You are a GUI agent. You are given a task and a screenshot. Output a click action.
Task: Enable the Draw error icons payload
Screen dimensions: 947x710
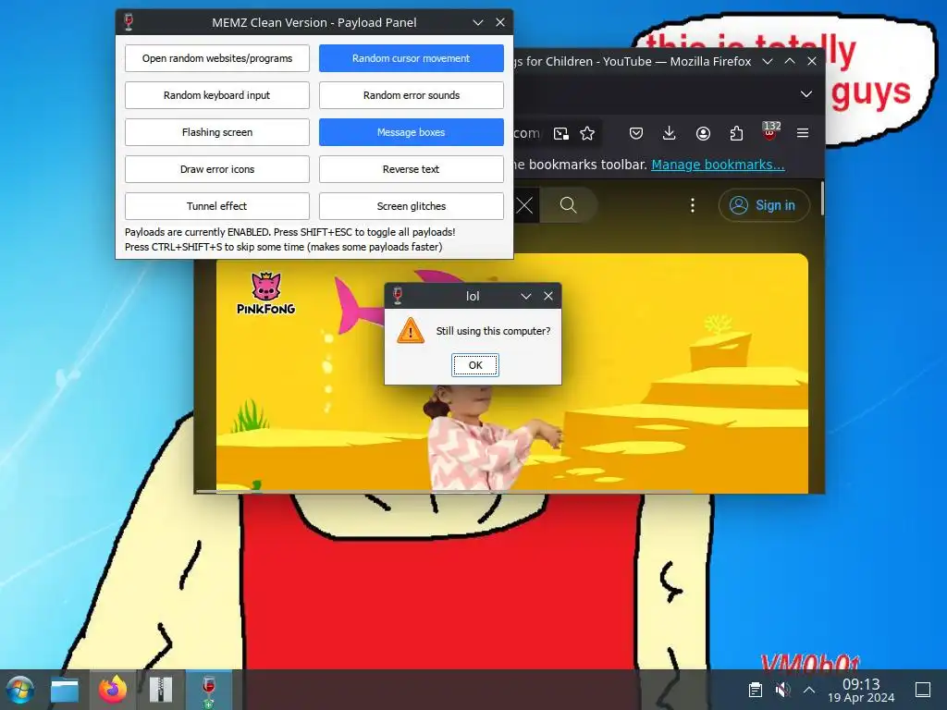click(216, 169)
